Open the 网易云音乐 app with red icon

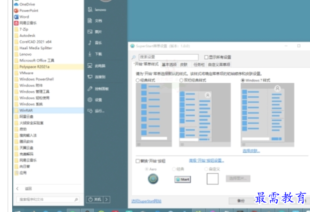click(25, 23)
